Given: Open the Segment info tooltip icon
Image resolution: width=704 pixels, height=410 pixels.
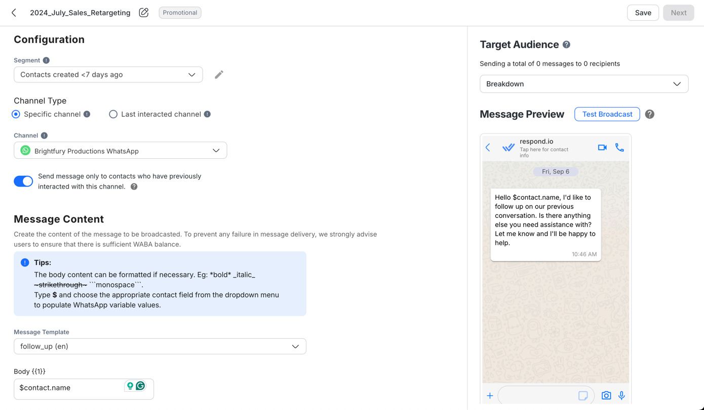Looking at the screenshot, I should click(x=46, y=60).
